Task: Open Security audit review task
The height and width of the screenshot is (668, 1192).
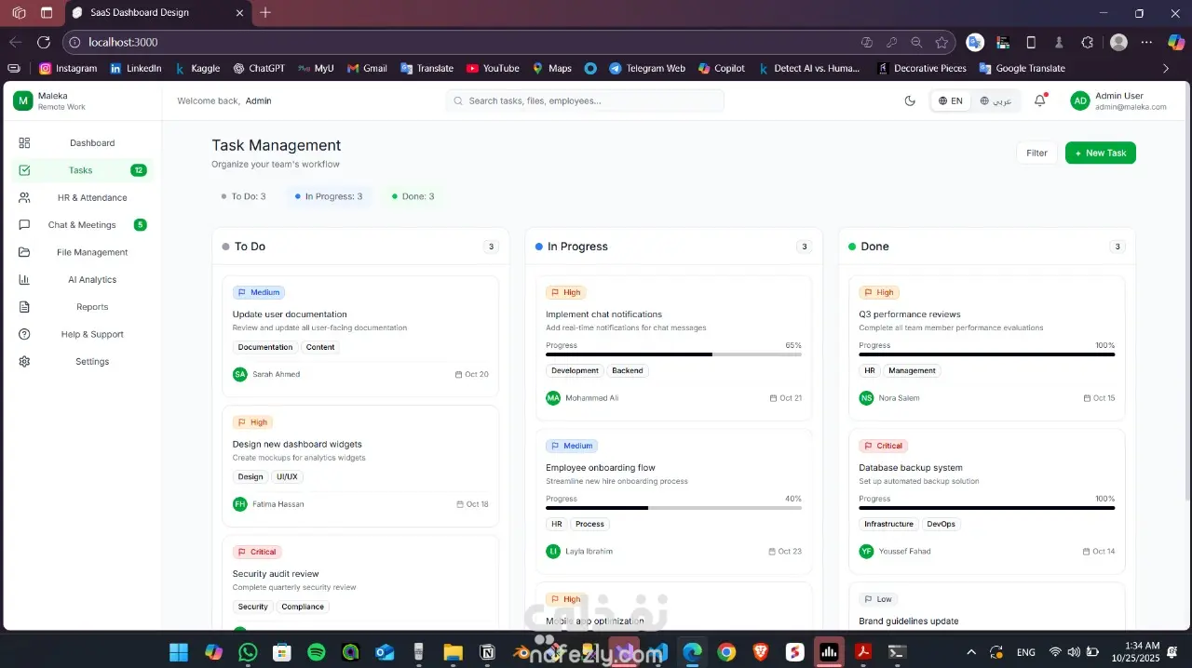Action: point(360,582)
